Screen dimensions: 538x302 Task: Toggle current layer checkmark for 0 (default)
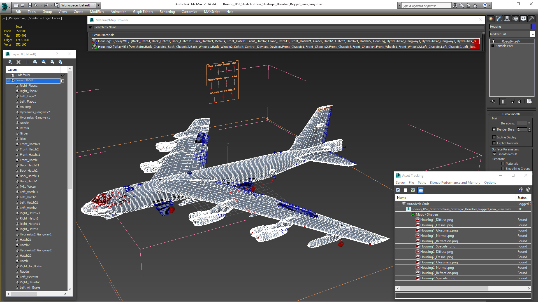(x=63, y=75)
